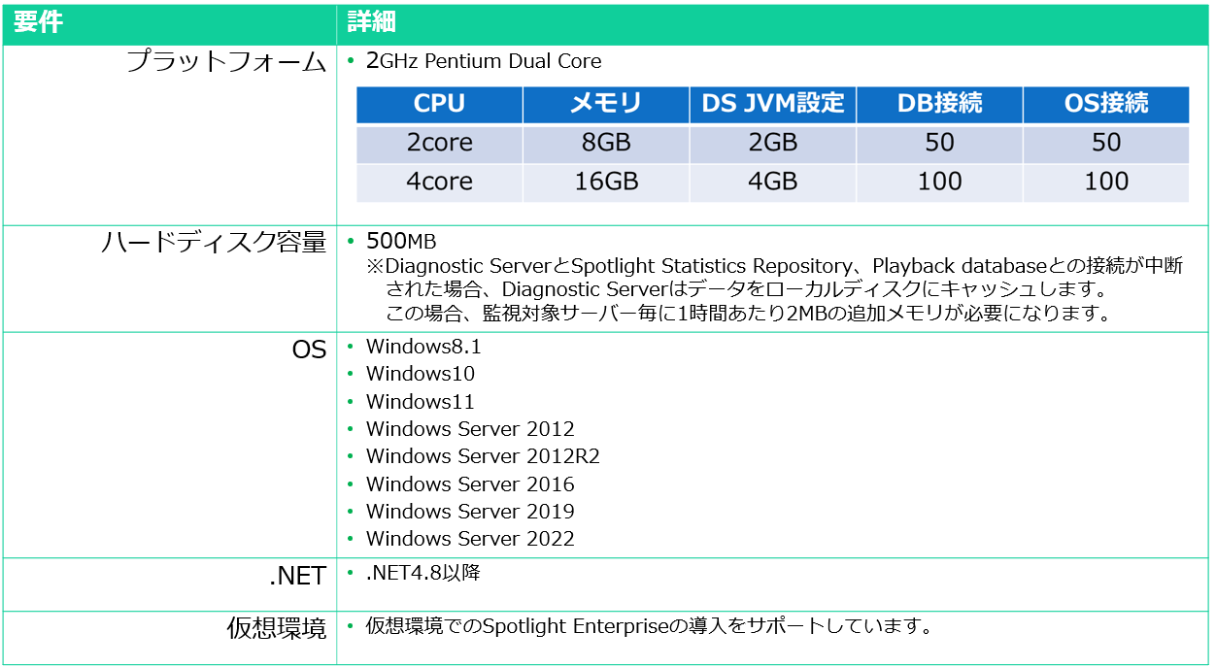Click the OS接続 header
This screenshot has width=1216, height=667.
(x=1106, y=104)
